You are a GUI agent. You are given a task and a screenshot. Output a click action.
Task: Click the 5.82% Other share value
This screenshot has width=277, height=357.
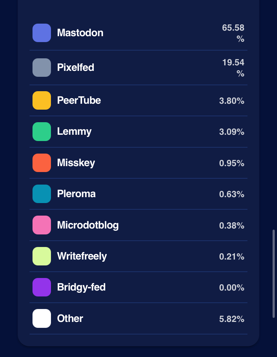(x=232, y=319)
